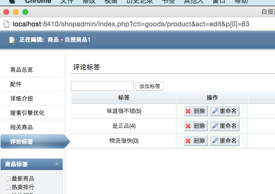275x194 pixels.
Task: Check the 最新商品 checkbox
Action: coord(8,179)
